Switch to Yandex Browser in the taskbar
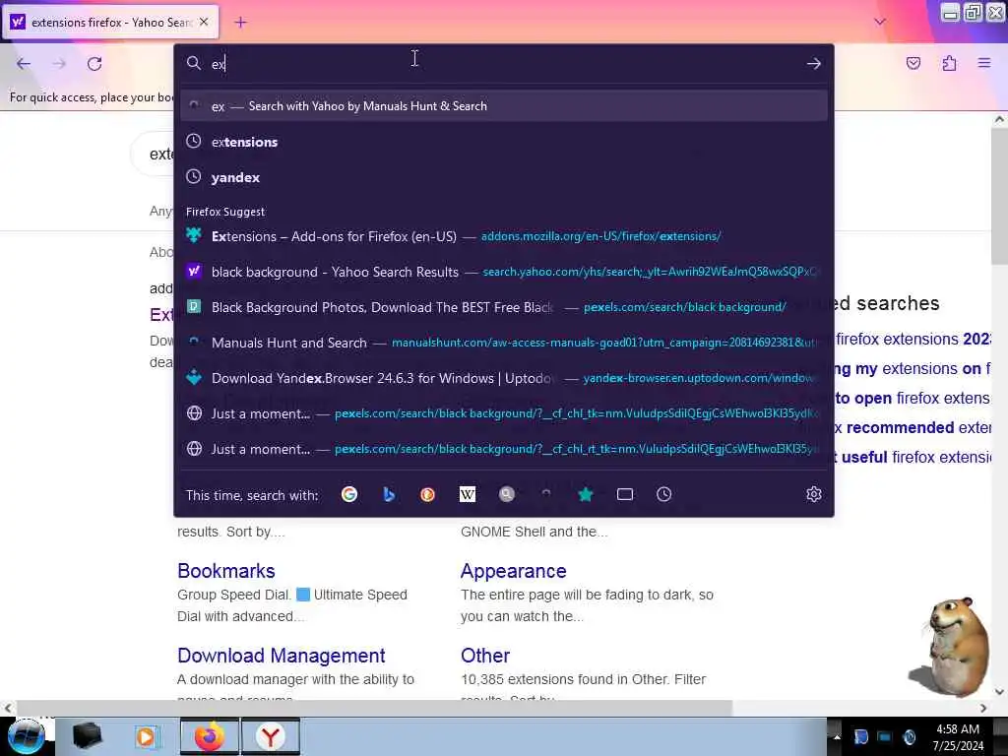The image size is (1008, 756). point(271,736)
